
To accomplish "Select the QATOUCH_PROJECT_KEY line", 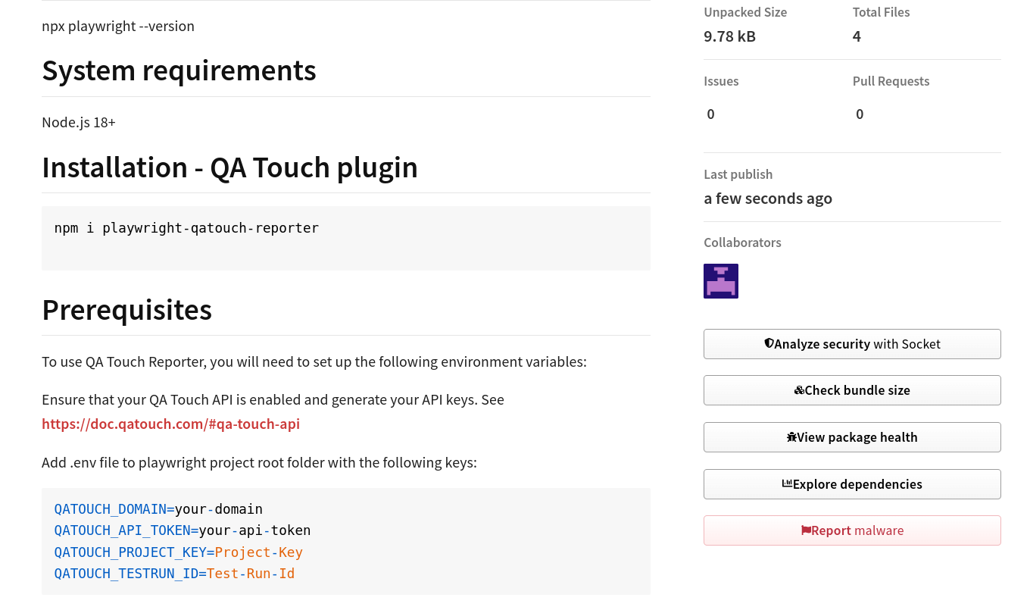I will pos(178,552).
